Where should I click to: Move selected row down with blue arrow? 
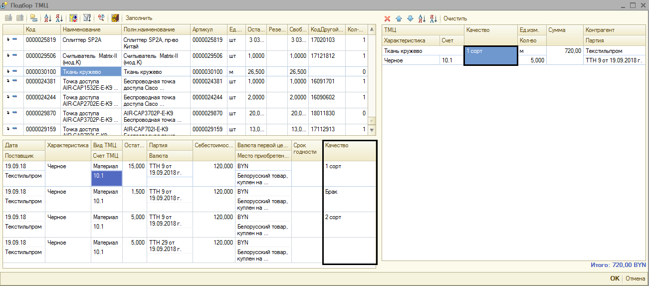pos(410,18)
